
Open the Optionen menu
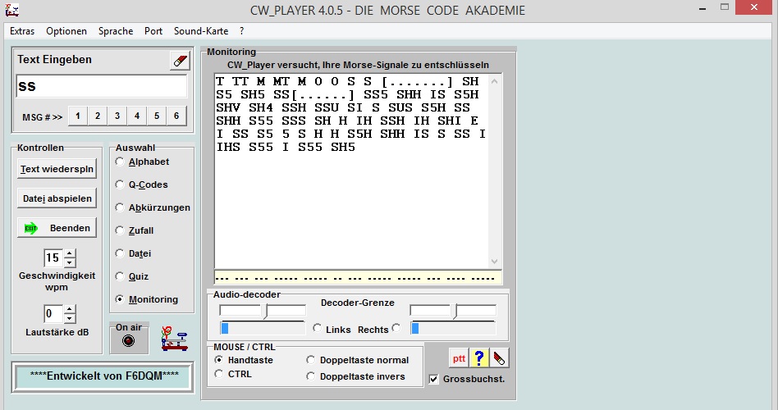66,31
